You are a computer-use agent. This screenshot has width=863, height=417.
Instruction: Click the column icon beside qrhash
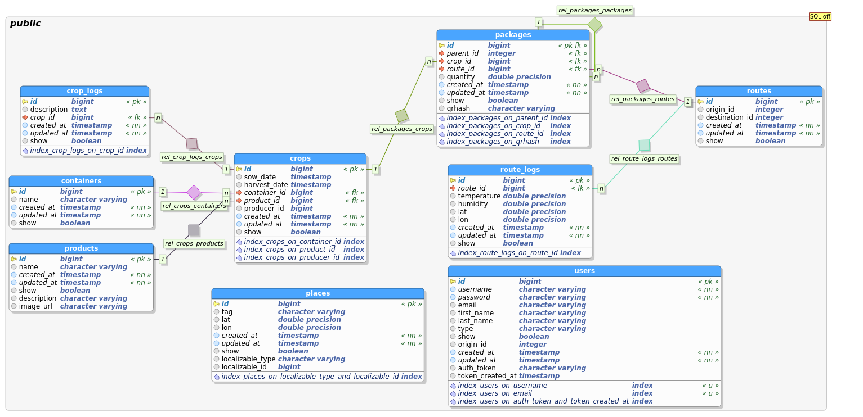coord(441,108)
